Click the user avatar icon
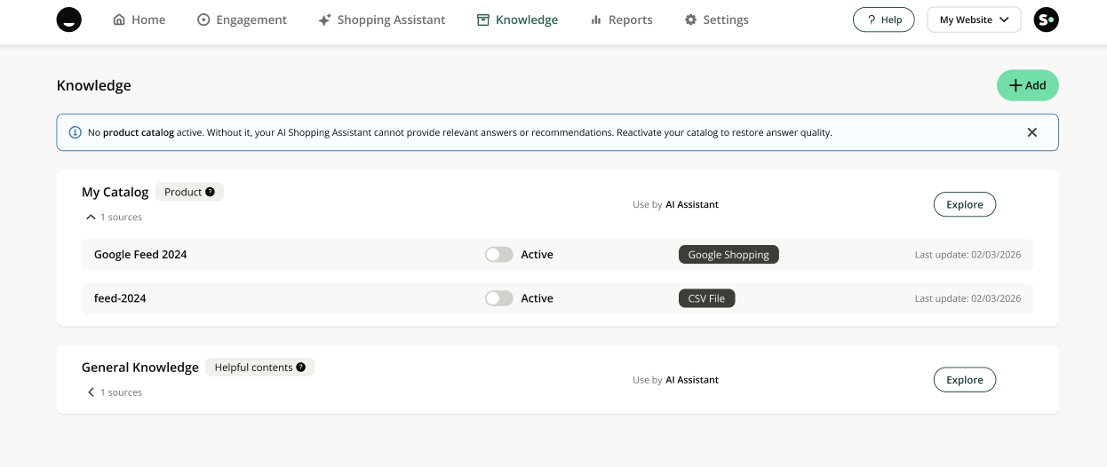 pyautogui.click(x=1046, y=20)
